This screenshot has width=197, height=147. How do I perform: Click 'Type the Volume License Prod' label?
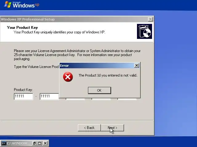click(36, 67)
